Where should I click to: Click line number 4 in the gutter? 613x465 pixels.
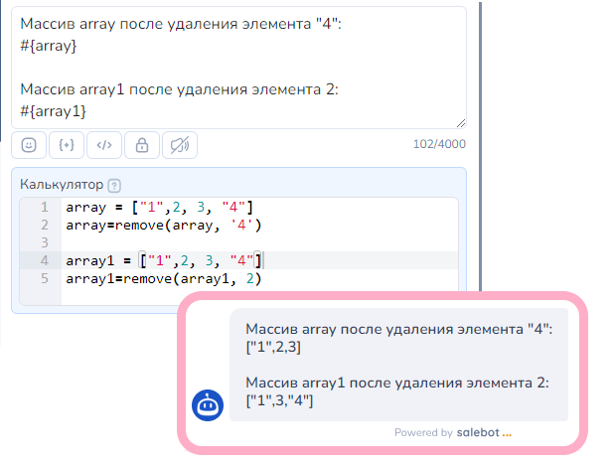43,260
